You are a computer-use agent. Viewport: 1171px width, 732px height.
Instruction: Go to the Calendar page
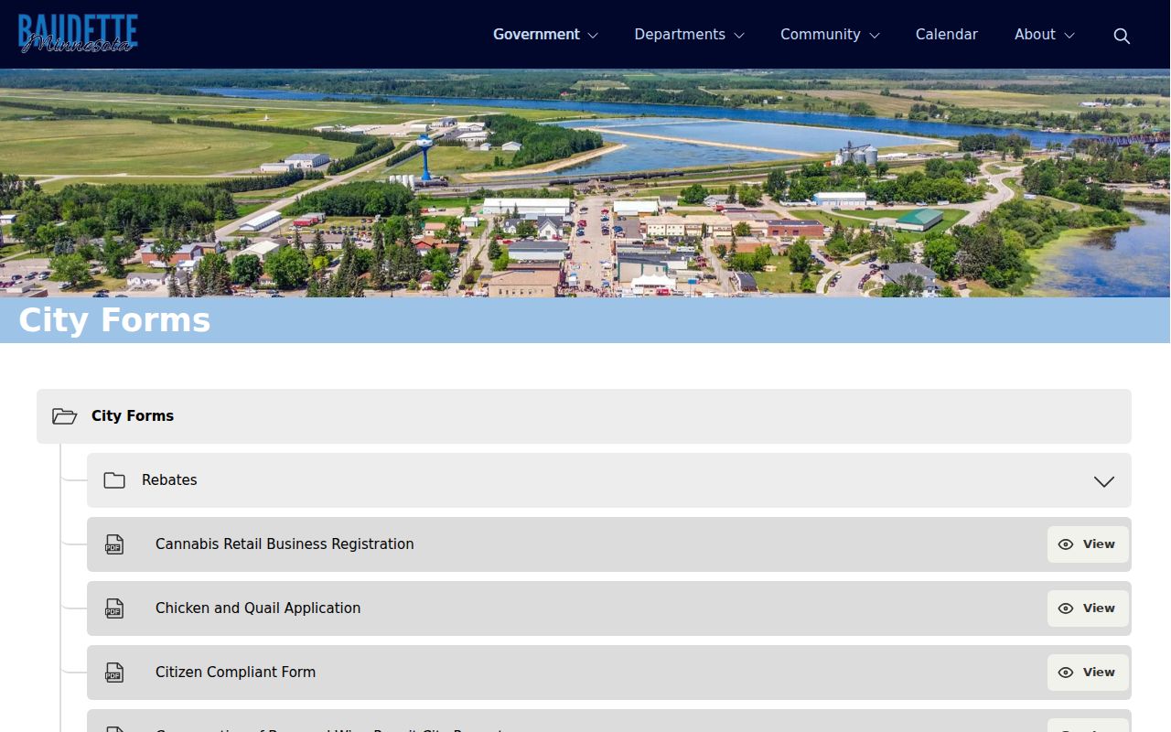[x=947, y=35]
